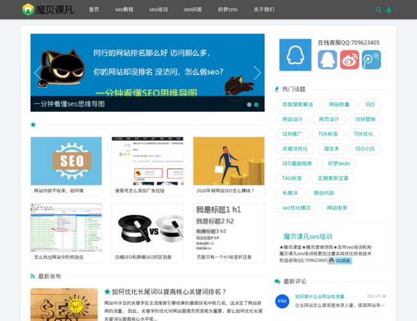Open article 如何优化长尾词以提高核心关键词排名
This screenshot has width=417, height=321.
[x=169, y=291]
